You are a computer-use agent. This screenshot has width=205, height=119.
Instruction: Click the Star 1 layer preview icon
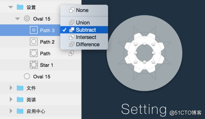[34, 65]
